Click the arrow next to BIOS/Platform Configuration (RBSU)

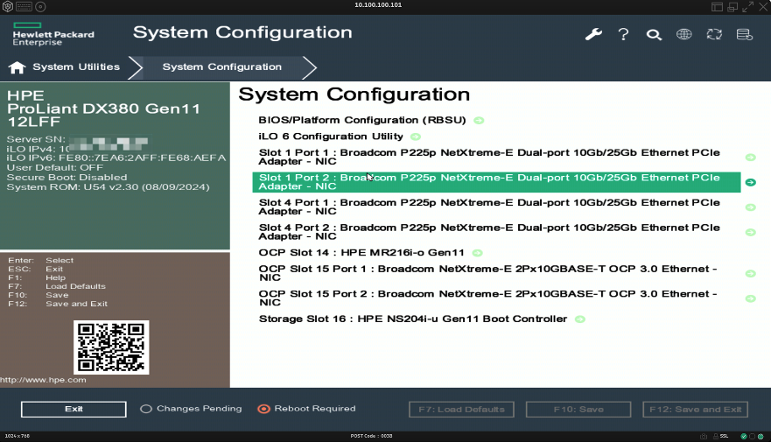(x=479, y=121)
